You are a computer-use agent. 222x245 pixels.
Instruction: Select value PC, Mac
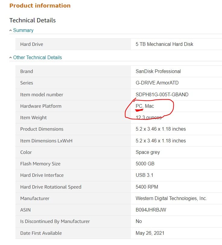(x=145, y=106)
